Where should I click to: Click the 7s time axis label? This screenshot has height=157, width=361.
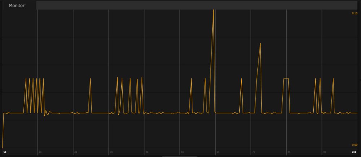253,152
